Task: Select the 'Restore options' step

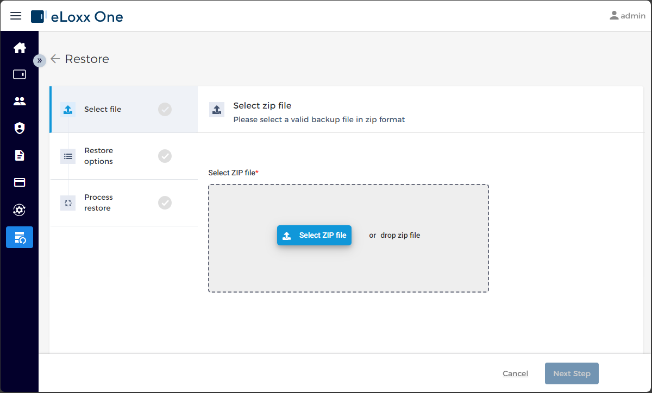Action: pyautogui.click(x=123, y=156)
